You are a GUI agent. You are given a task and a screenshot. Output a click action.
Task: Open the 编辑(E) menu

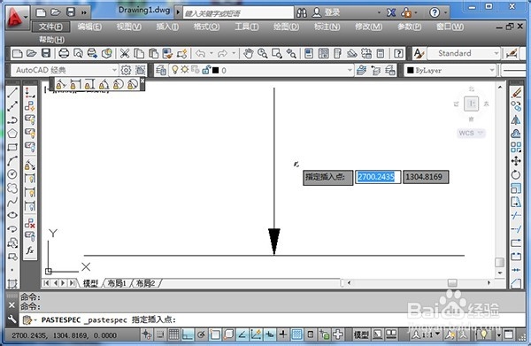click(x=89, y=27)
